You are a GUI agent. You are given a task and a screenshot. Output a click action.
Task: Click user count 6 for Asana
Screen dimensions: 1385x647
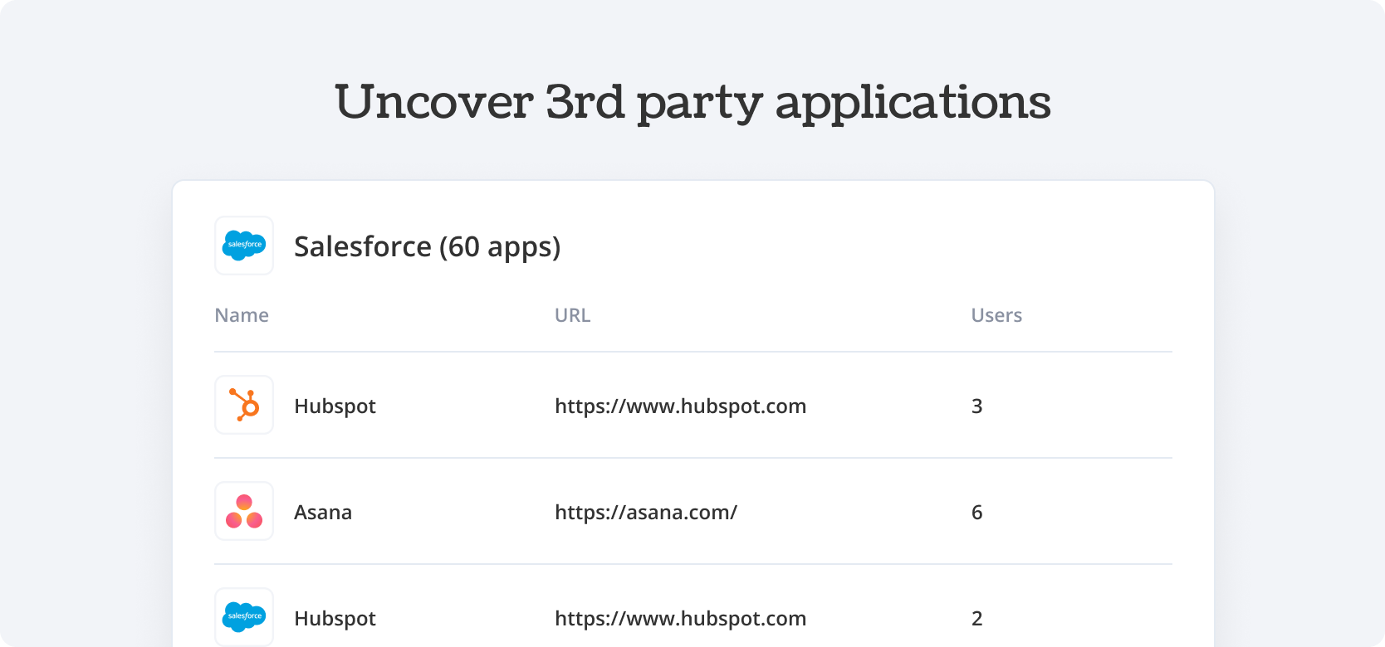coord(976,513)
